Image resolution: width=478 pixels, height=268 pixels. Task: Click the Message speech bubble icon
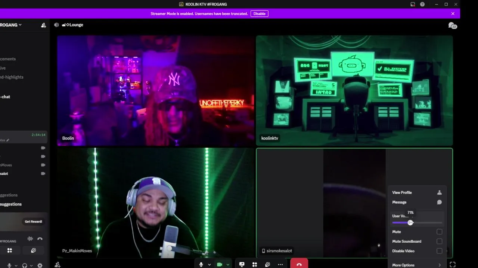pos(440,202)
